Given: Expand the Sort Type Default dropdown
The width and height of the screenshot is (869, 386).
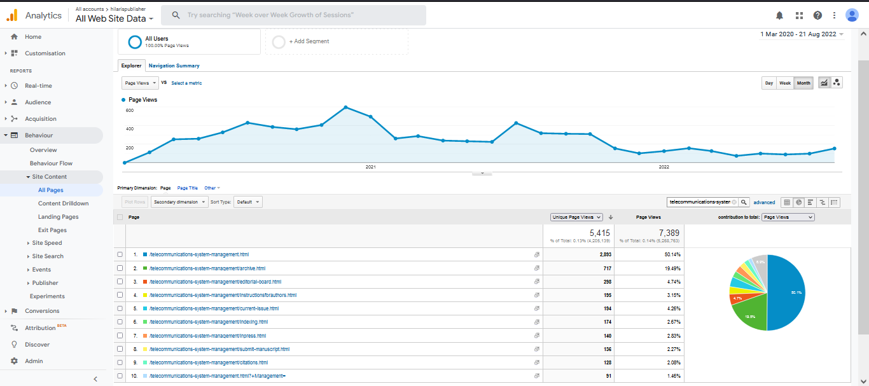Looking at the screenshot, I should (x=248, y=202).
